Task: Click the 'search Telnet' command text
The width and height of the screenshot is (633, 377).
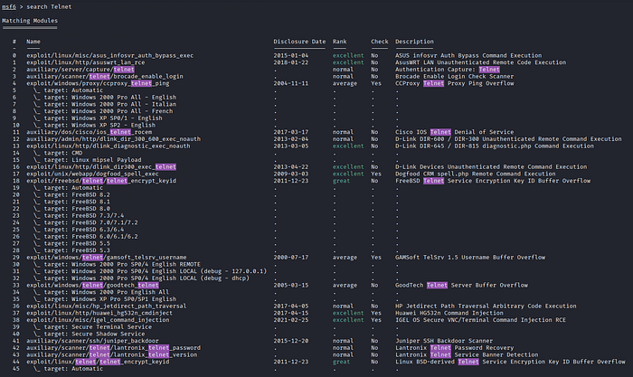Action: (x=49, y=7)
